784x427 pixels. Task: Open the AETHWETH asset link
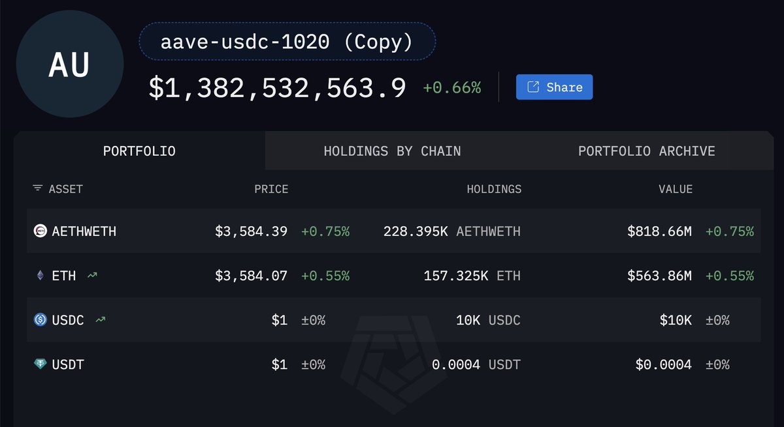(x=84, y=231)
